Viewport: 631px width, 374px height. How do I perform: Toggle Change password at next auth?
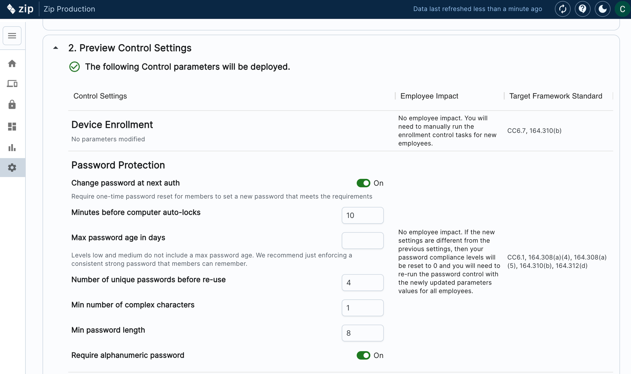pyautogui.click(x=363, y=183)
